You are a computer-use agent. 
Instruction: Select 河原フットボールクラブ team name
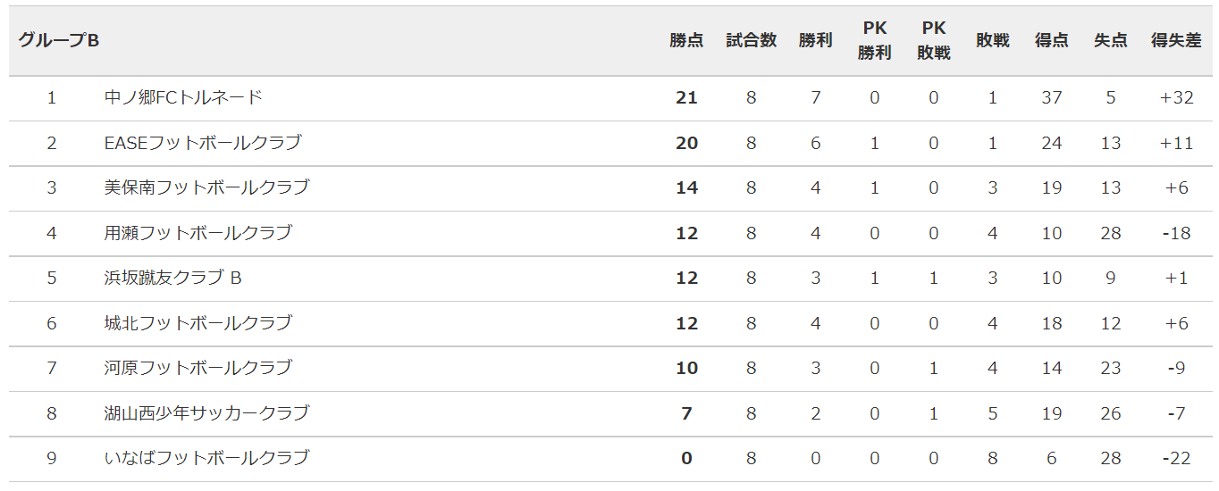(198, 368)
